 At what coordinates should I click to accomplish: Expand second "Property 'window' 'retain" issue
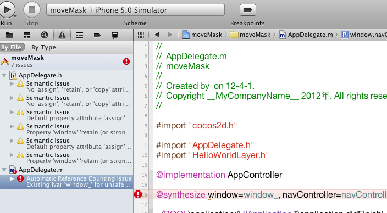click(12, 155)
